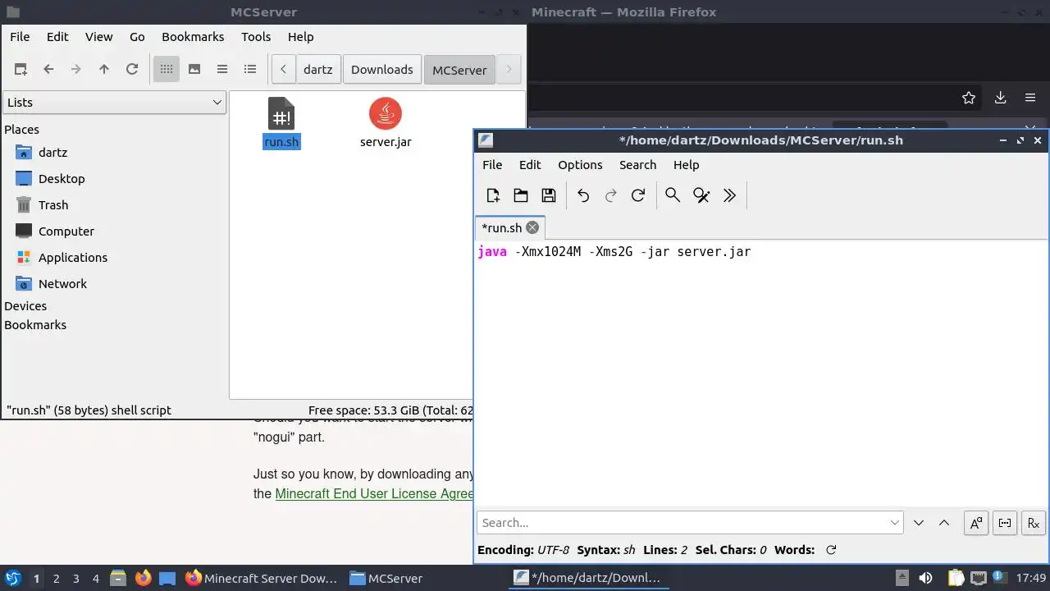This screenshot has width=1050, height=591.
Task: Expand hidden toolbar items with double chevron
Action: [x=729, y=195]
